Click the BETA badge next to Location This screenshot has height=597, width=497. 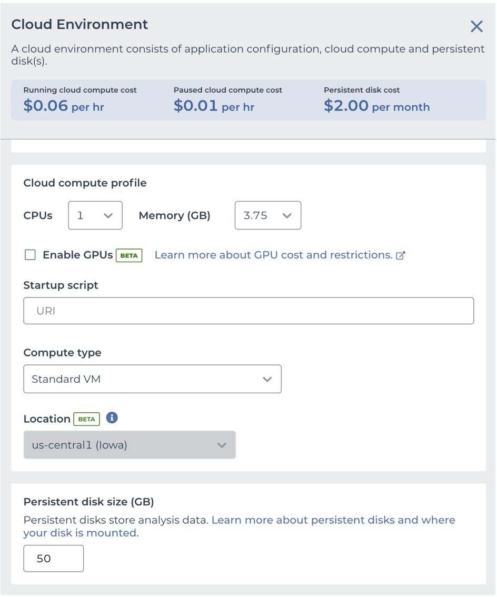[86, 419]
